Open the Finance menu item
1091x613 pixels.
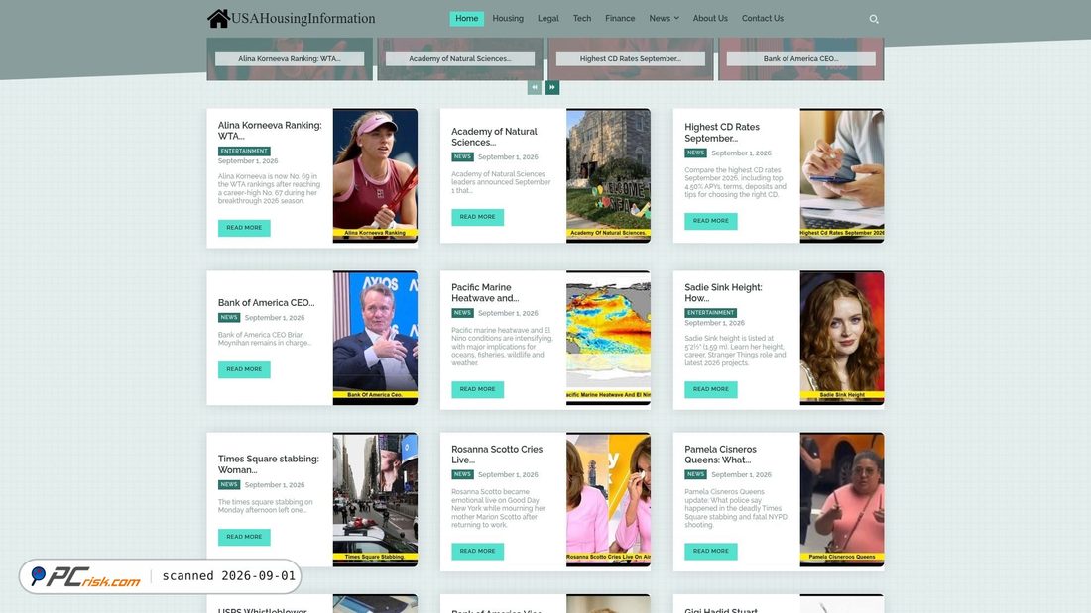tap(620, 19)
